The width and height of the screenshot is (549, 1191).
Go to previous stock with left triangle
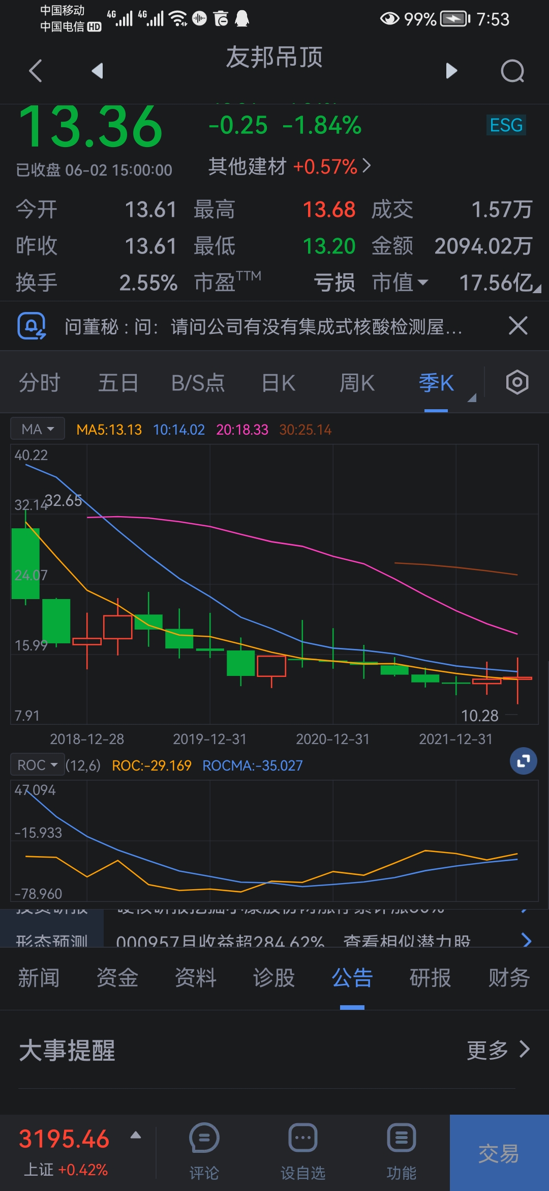pyautogui.click(x=97, y=70)
